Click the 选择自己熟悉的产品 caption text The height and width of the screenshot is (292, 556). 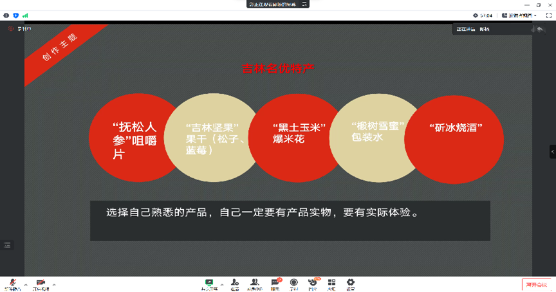pos(263,212)
